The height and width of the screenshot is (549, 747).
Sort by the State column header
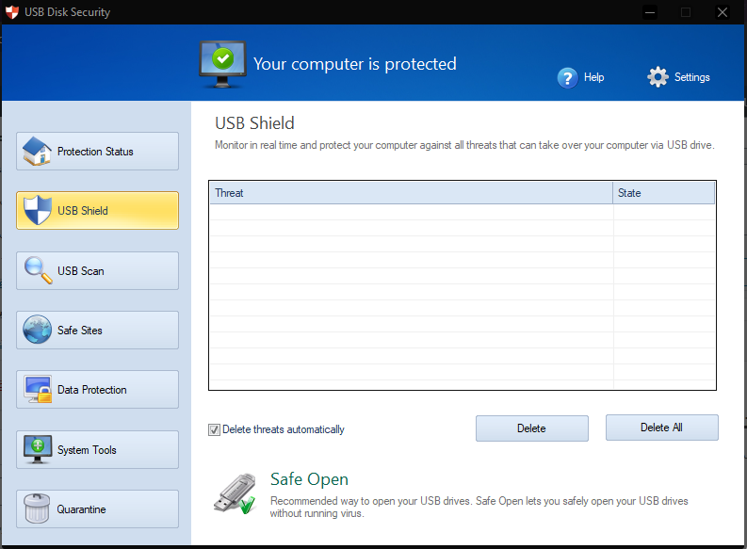[x=663, y=193]
